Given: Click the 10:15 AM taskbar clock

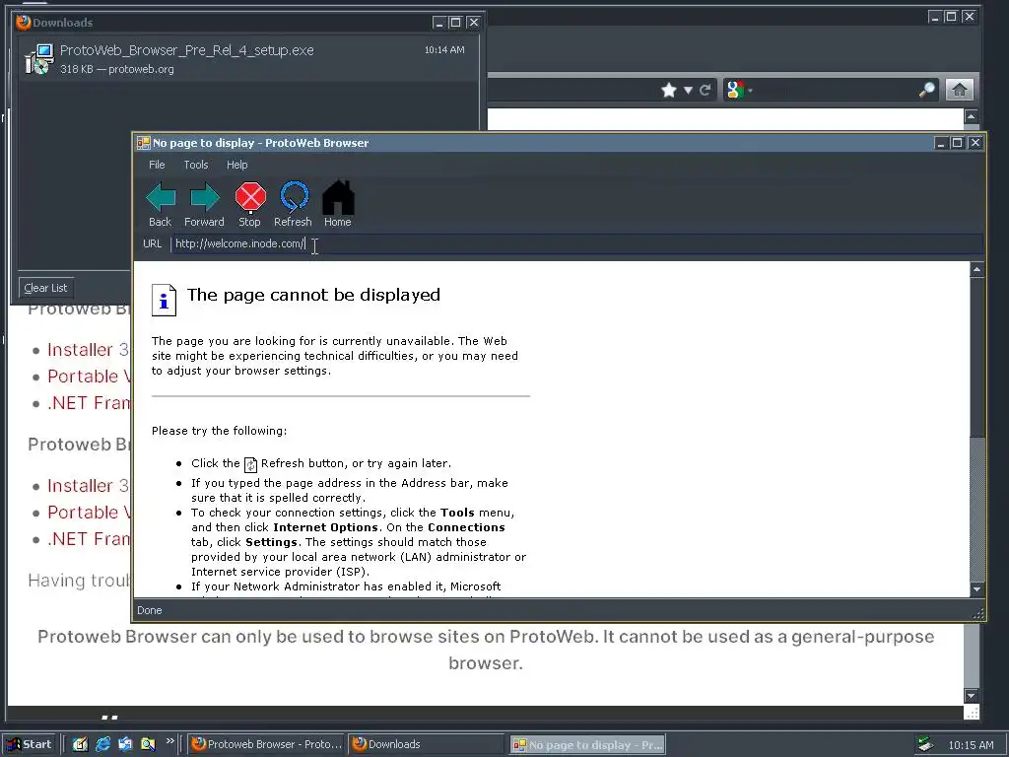Looking at the screenshot, I should (x=971, y=745).
